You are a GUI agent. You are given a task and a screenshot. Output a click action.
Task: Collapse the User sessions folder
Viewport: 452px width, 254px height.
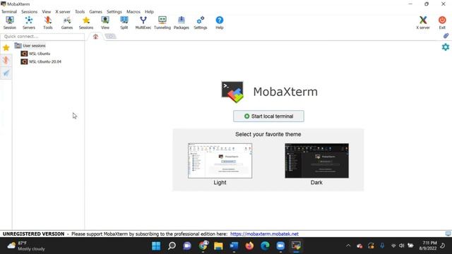coord(30,45)
